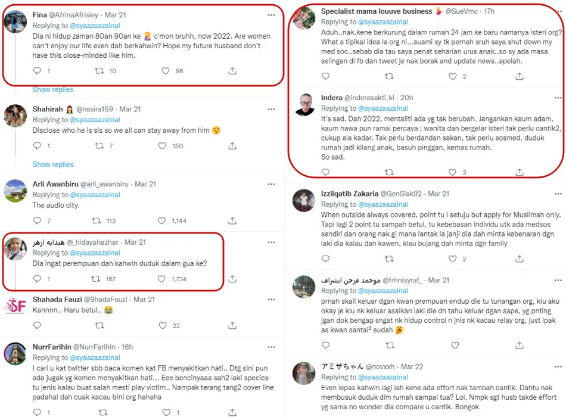The height and width of the screenshot is (417, 566).
Task: Show replies under Fina's tweet
Action: pyautogui.click(x=53, y=89)
